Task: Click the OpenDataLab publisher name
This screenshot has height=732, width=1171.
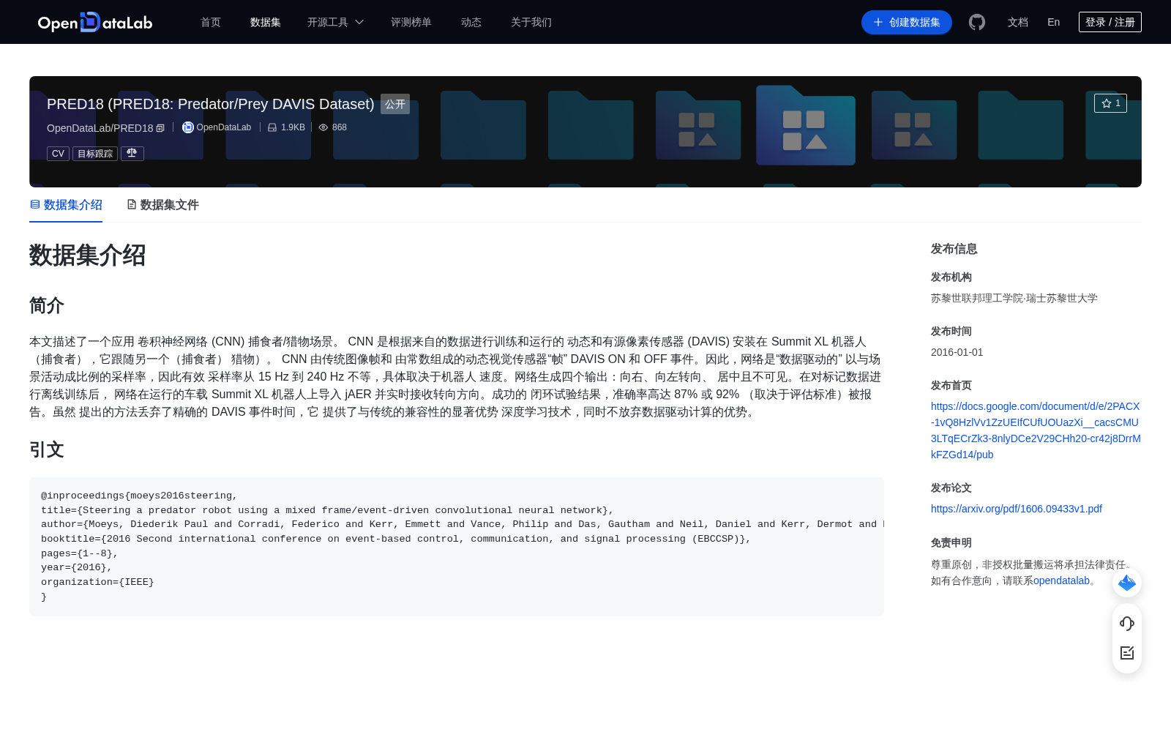Action: 224,127
